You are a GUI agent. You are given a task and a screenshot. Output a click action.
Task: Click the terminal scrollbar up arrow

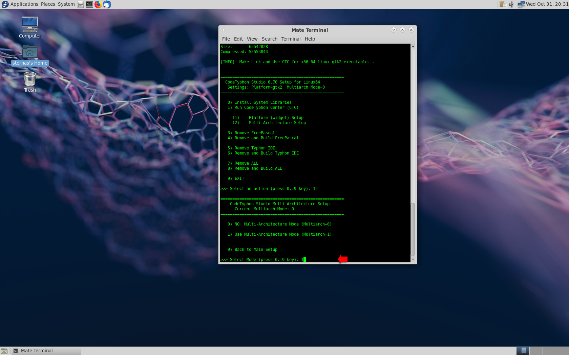click(413, 46)
